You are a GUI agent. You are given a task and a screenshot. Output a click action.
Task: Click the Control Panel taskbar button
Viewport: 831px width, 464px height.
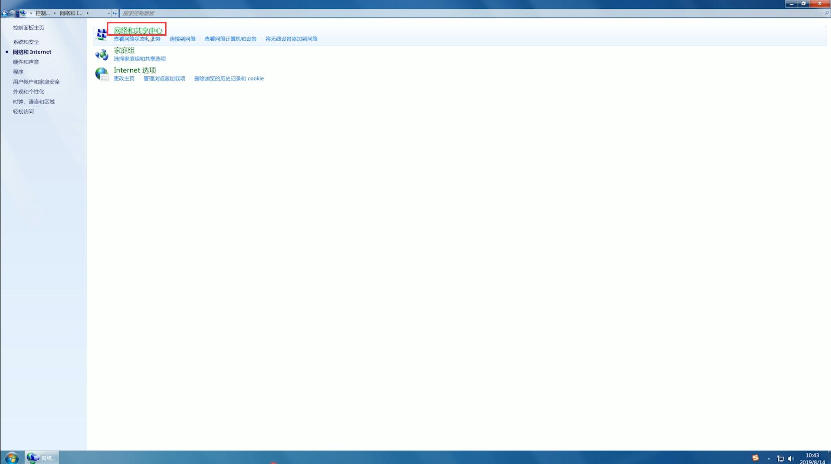tap(42, 458)
